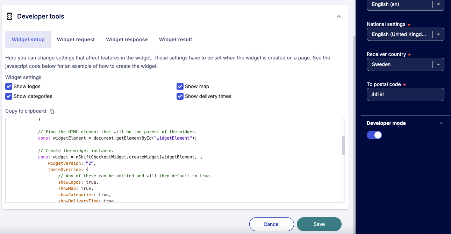The height and width of the screenshot is (234, 451).
Task: Collapse the Developer mode section chevron
Action: coord(442,123)
